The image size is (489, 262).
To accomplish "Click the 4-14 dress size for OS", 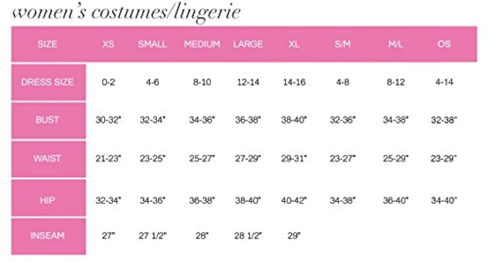I will [x=444, y=82].
